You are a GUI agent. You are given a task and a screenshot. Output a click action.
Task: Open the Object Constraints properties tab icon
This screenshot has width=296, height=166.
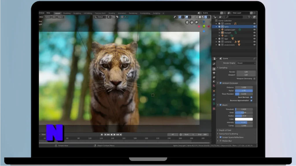click(214, 99)
